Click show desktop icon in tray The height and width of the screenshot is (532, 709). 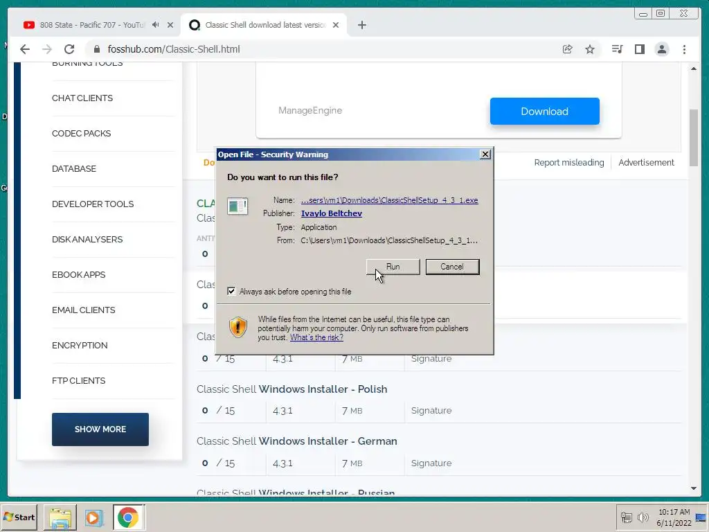701,517
